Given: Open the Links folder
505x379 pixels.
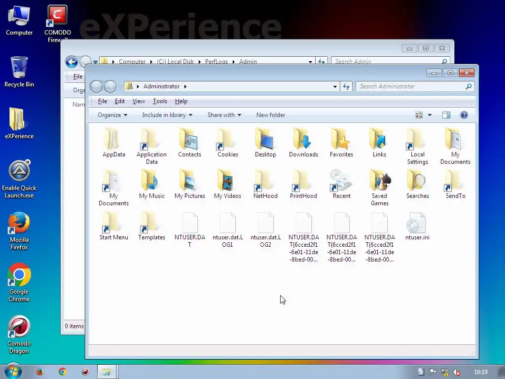Looking at the screenshot, I should pyautogui.click(x=379, y=143).
